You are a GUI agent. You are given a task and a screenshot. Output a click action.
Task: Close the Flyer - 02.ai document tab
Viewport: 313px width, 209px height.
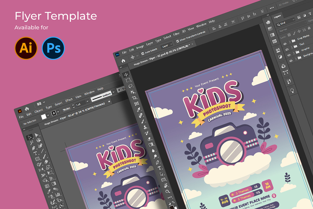pyautogui.click(x=109, y=102)
